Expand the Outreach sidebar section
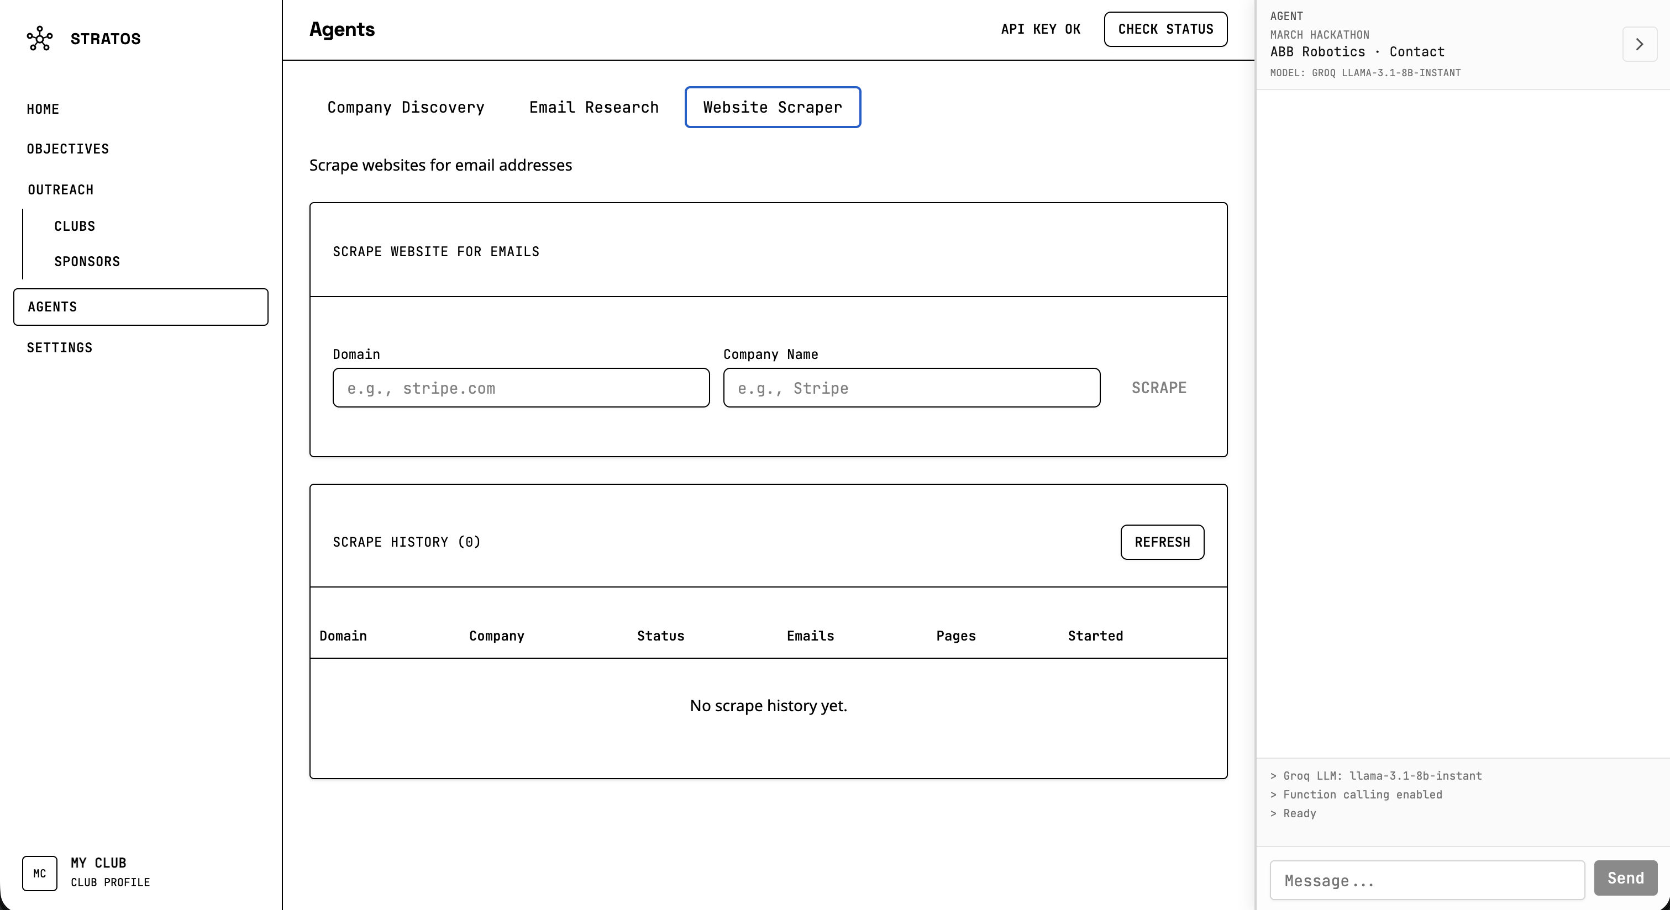1670x910 pixels. coord(60,190)
